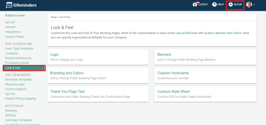Open Custom Fields in the sidebar
The image size is (266, 125).
point(14,37)
